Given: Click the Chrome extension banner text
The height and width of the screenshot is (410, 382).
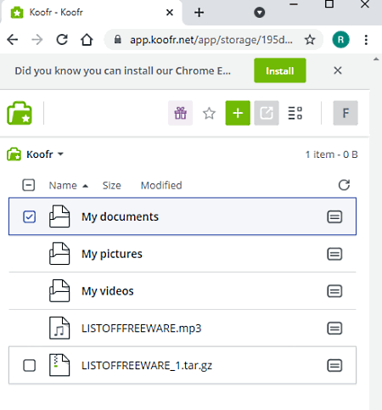Looking at the screenshot, I should point(122,70).
